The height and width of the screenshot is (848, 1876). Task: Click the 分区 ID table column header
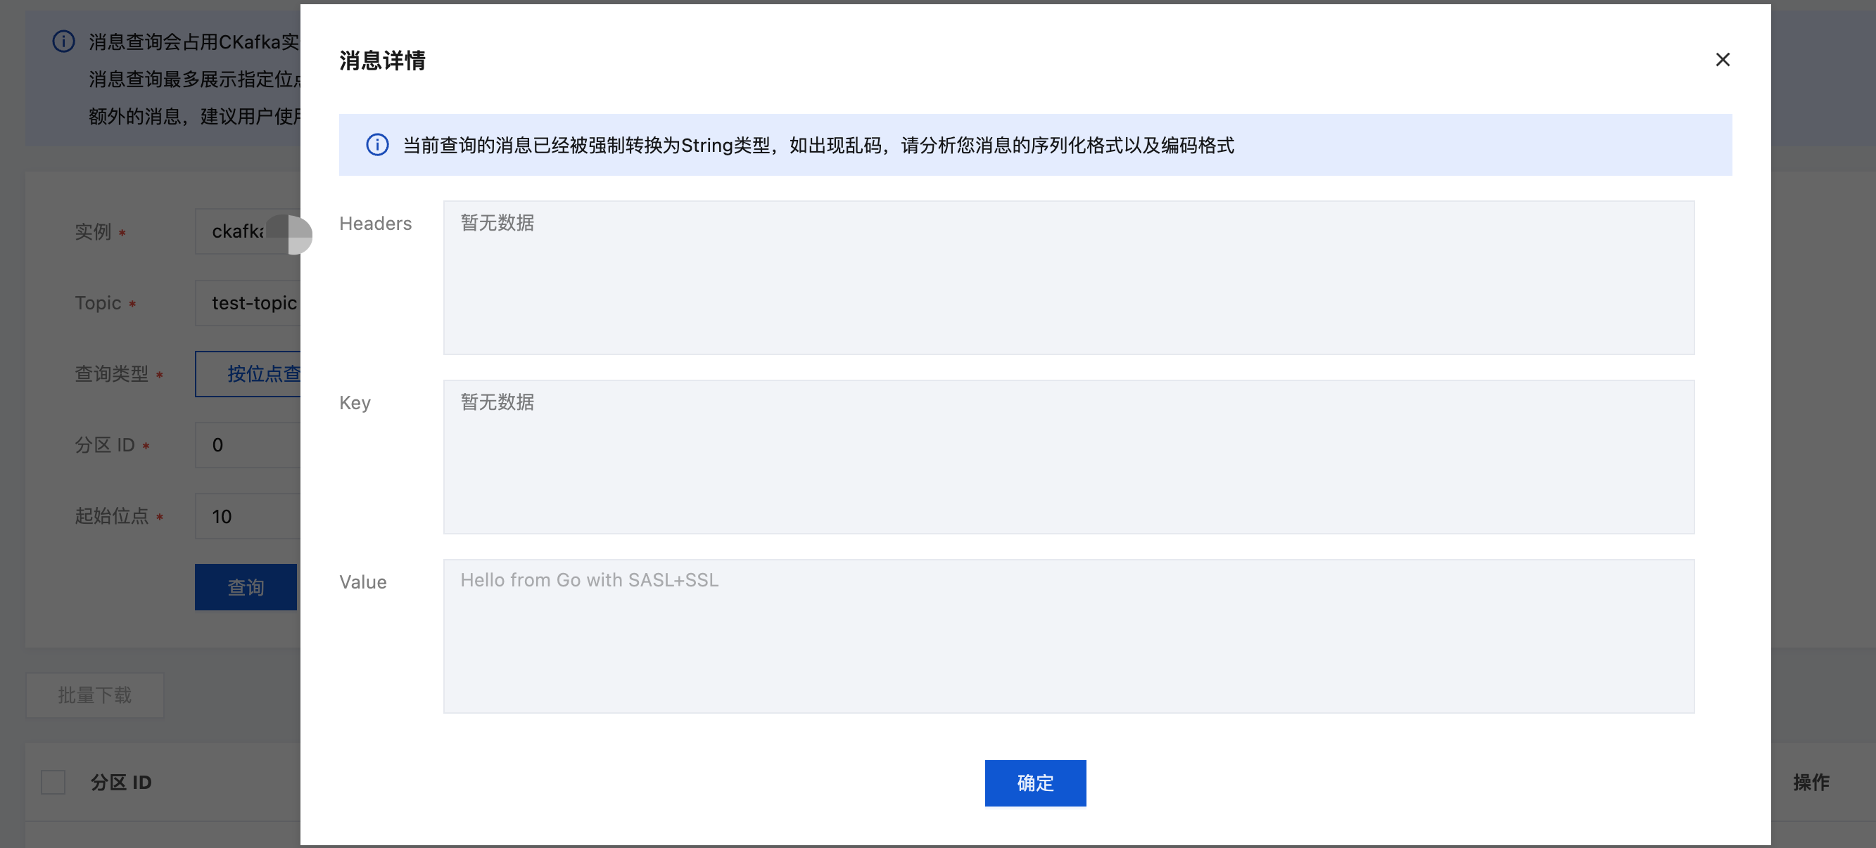[121, 782]
